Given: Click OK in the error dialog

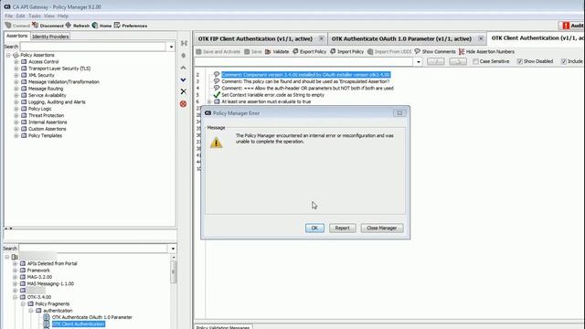Looking at the screenshot, I should (314, 228).
